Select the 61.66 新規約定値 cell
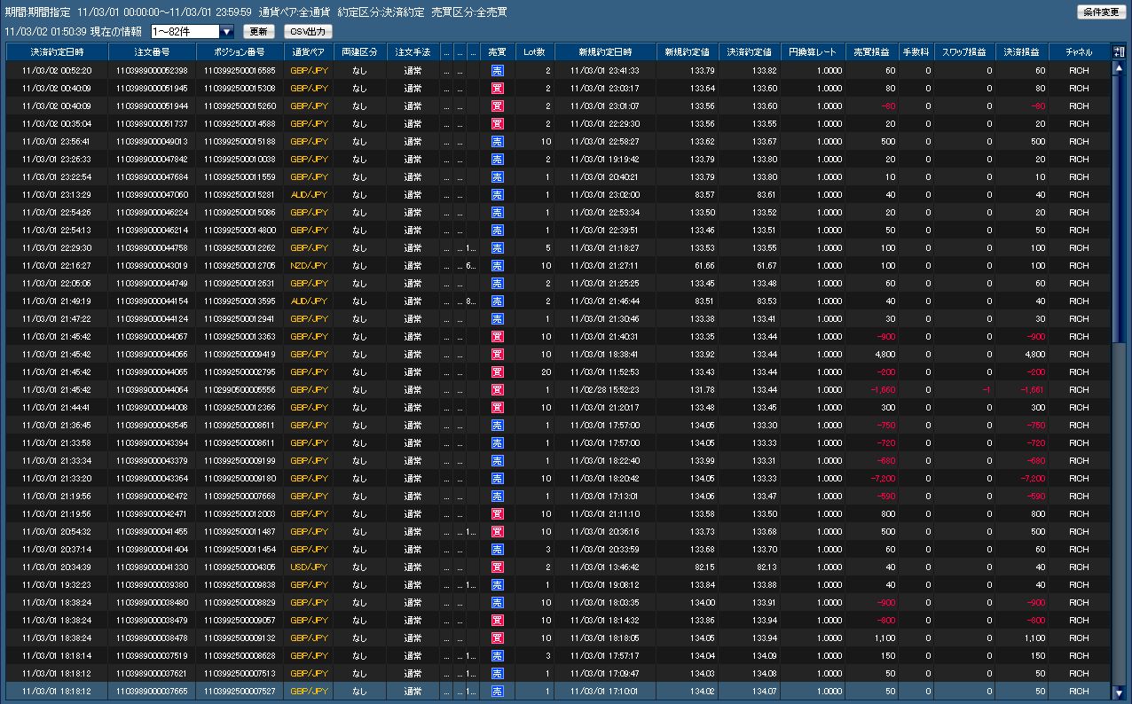Screen dimensions: 1132x704 click(687, 265)
